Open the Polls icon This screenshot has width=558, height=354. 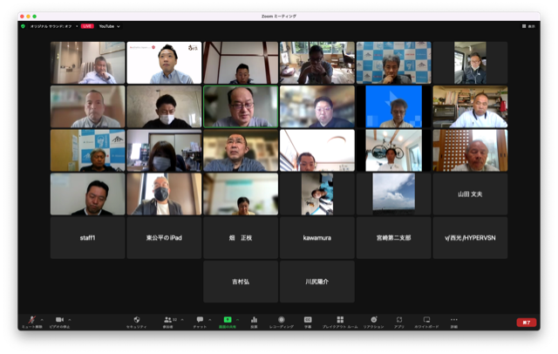pyautogui.click(x=254, y=320)
